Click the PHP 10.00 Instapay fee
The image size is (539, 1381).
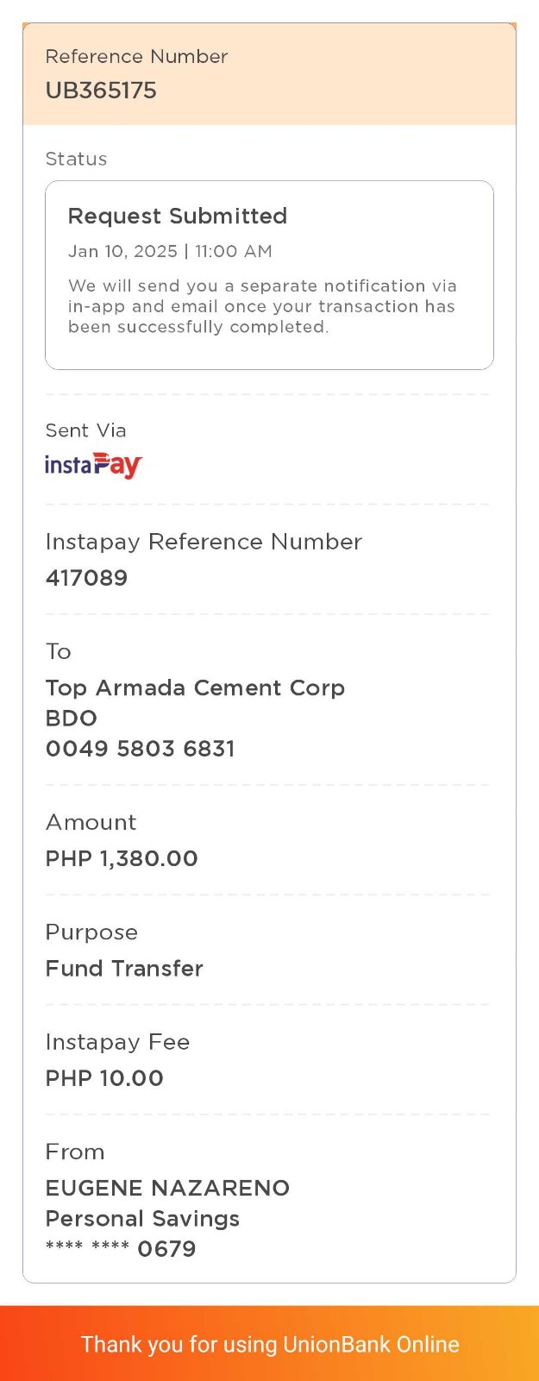click(104, 1078)
